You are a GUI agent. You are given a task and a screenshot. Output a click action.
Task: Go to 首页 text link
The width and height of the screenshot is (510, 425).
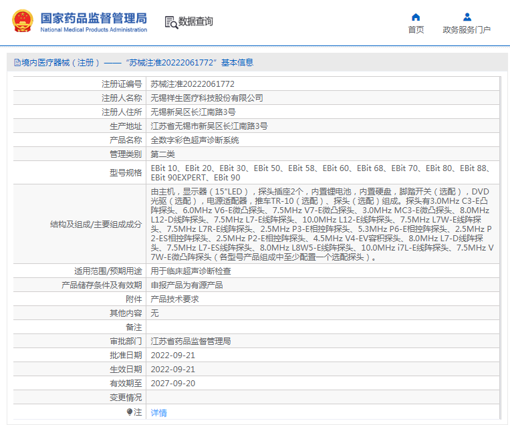416,30
